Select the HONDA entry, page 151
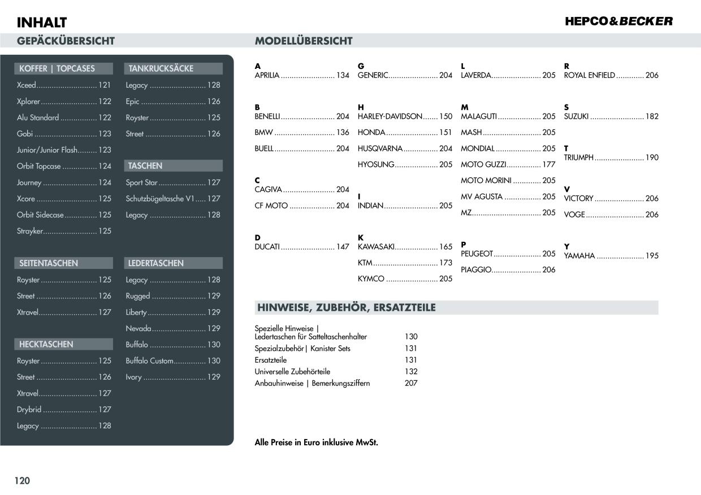The image size is (701, 495). pyautogui.click(x=405, y=132)
